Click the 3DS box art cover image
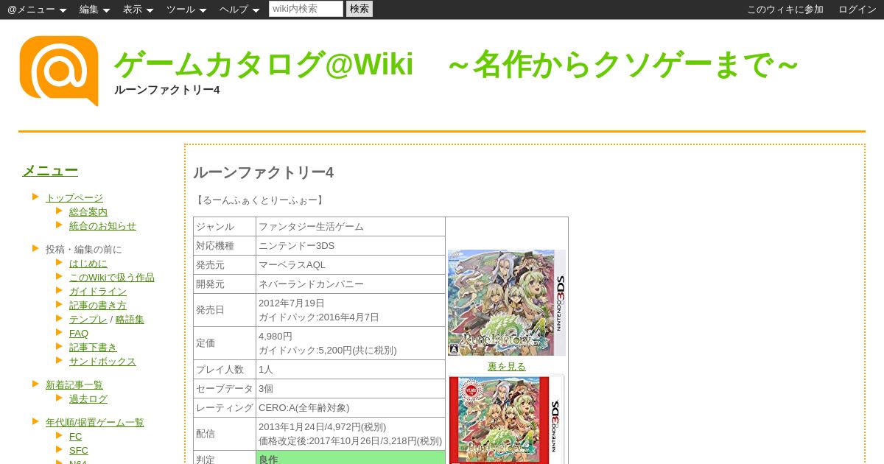The width and height of the screenshot is (884, 464). click(x=507, y=303)
